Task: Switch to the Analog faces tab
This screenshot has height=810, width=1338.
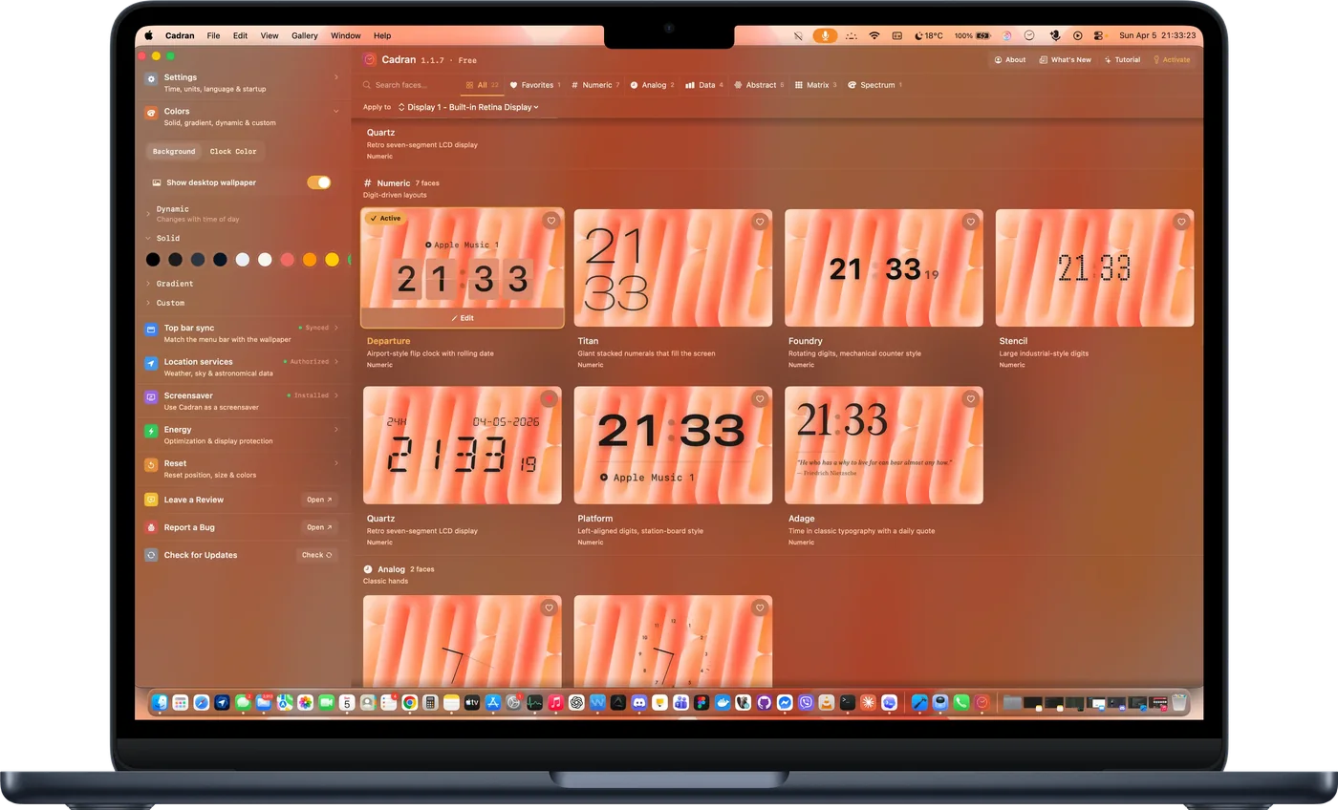Action: click(x=653, y=85)
